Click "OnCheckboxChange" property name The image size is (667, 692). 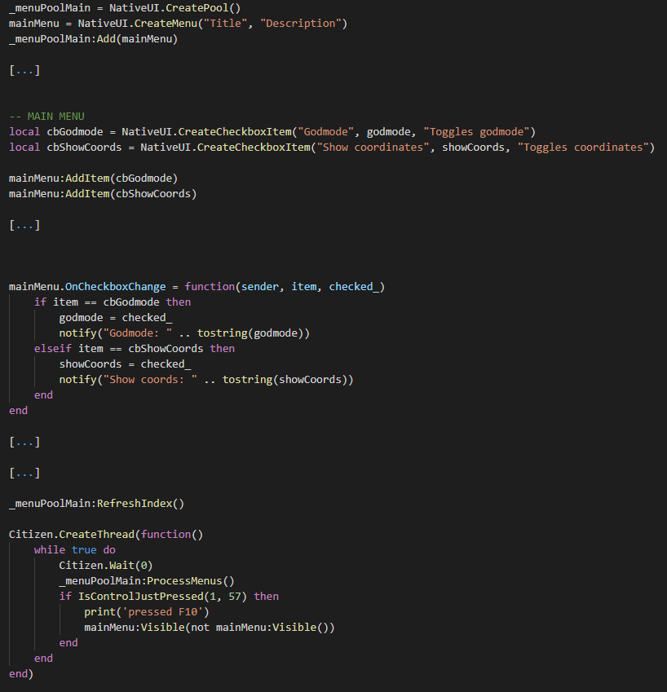(x=115, y=286)
